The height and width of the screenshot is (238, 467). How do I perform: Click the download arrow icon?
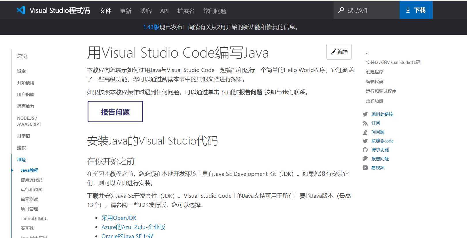[x=408, y=10]
